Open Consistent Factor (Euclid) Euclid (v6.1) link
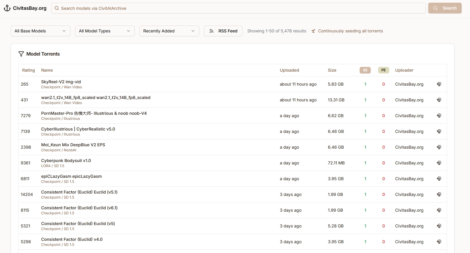The height and width of the screenshot is (253, 470). [79, 208]
